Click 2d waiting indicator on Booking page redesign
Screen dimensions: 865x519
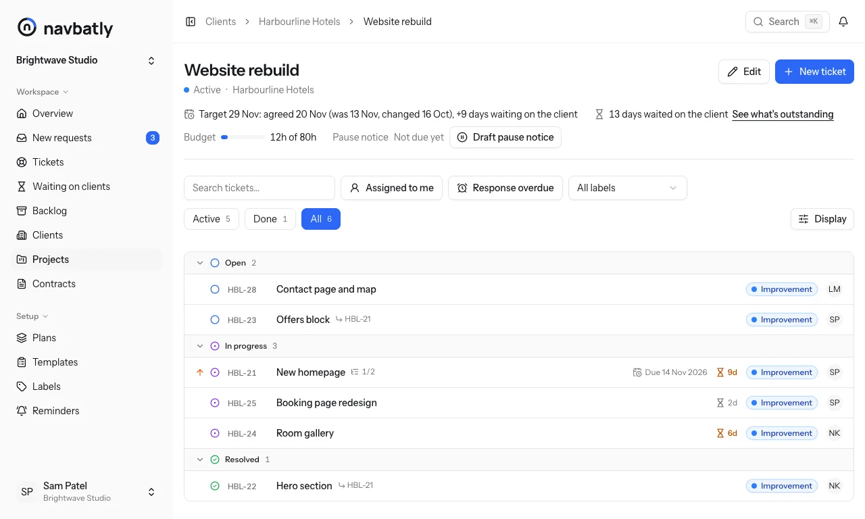pyautogui.click(x=726, y=403)
